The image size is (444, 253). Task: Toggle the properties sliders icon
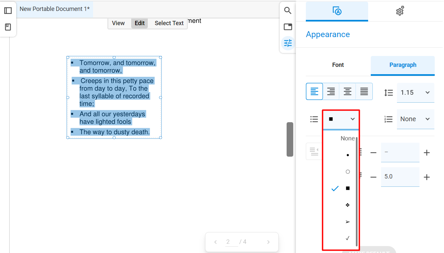coord(288,43)
